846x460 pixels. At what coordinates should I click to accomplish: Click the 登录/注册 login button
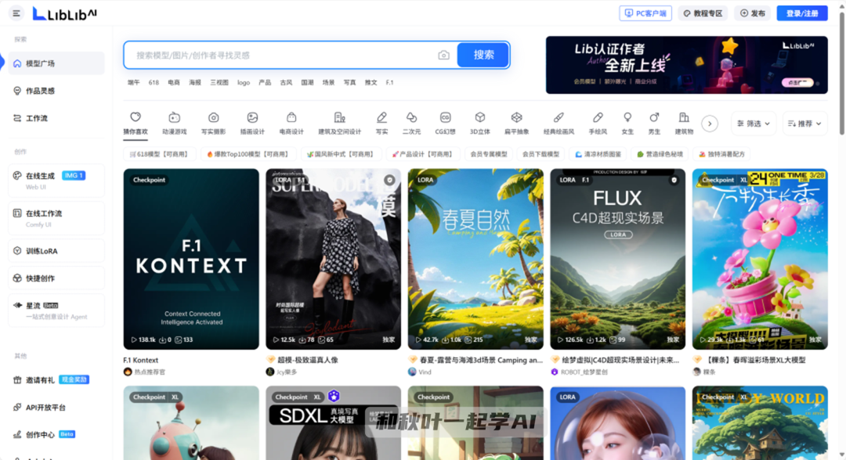coord(802,13)
